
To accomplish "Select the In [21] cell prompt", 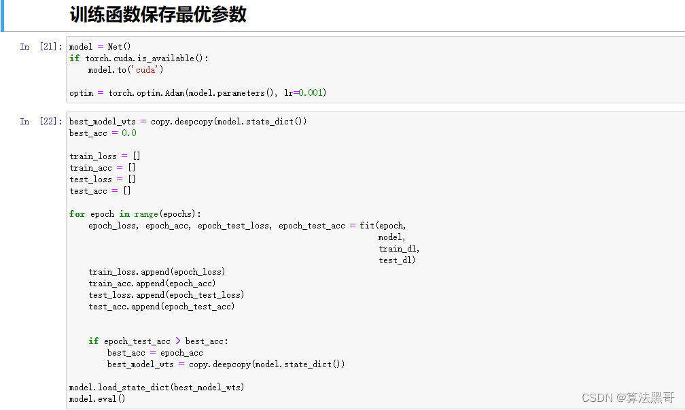I will [x=41, y=47].
